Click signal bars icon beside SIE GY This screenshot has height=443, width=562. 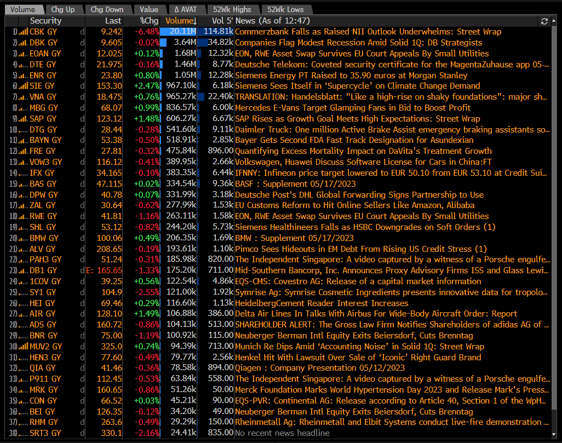[x=23, y=86]
